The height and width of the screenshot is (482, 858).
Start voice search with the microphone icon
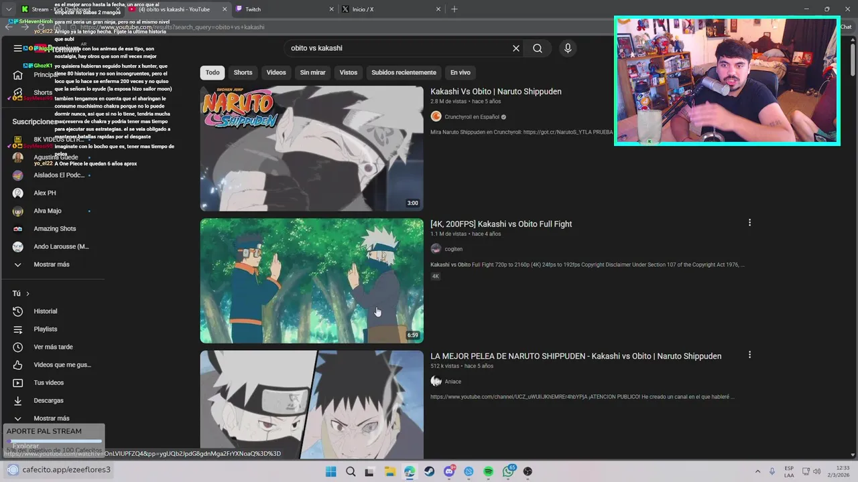(568, 48)
